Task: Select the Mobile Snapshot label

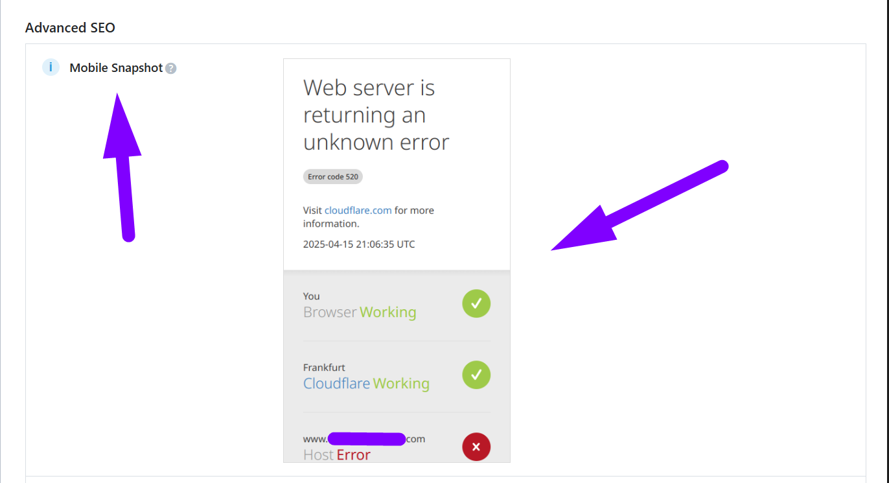Action: (116, 68)
